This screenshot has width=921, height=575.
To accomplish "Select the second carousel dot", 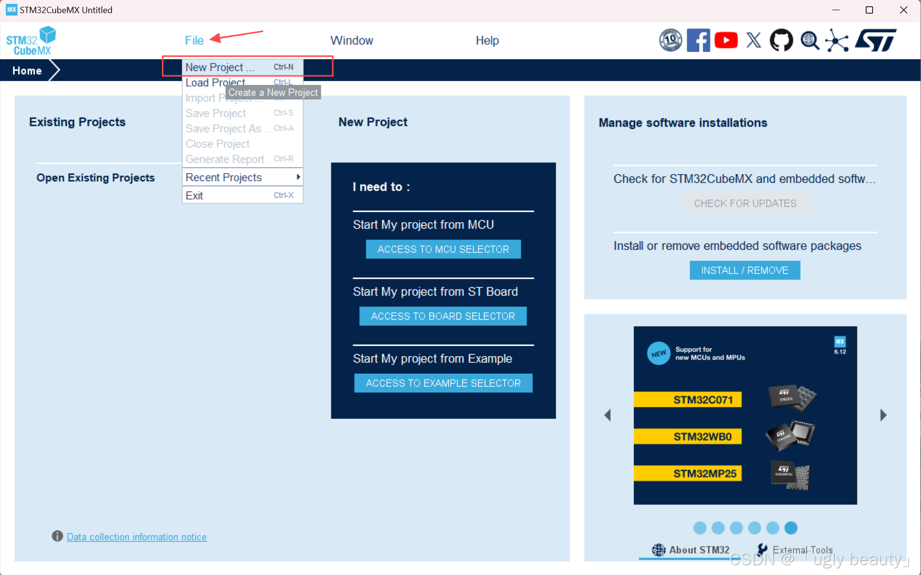I will point(718,527).
